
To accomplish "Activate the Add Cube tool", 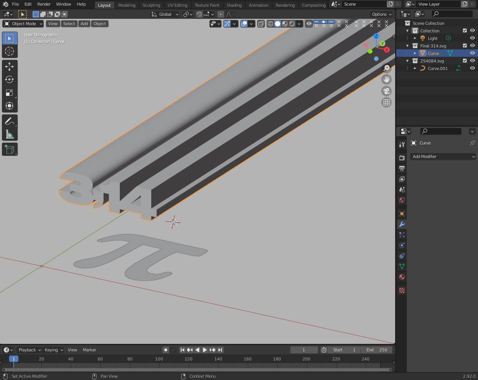I will [x=9, y=149].
